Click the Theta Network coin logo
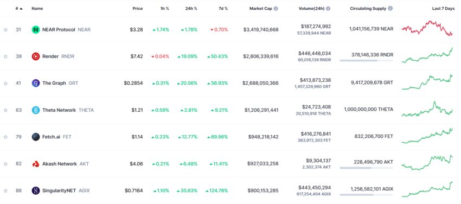Viewport: 461px width, 204px height. pyautogui.click(x=36, y=110)
